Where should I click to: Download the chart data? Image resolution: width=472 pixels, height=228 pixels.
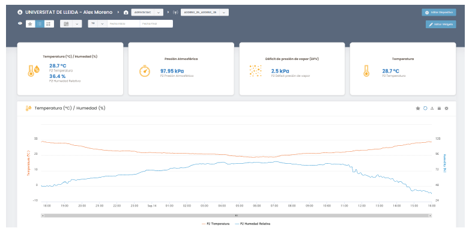click(432, 108)
